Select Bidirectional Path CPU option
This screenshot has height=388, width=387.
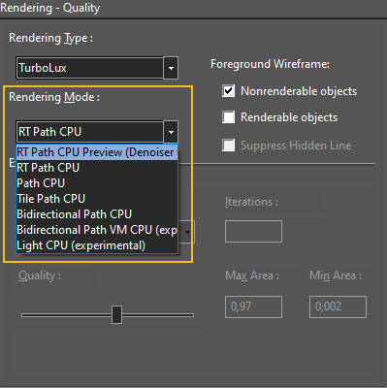(x=97, y=214)
